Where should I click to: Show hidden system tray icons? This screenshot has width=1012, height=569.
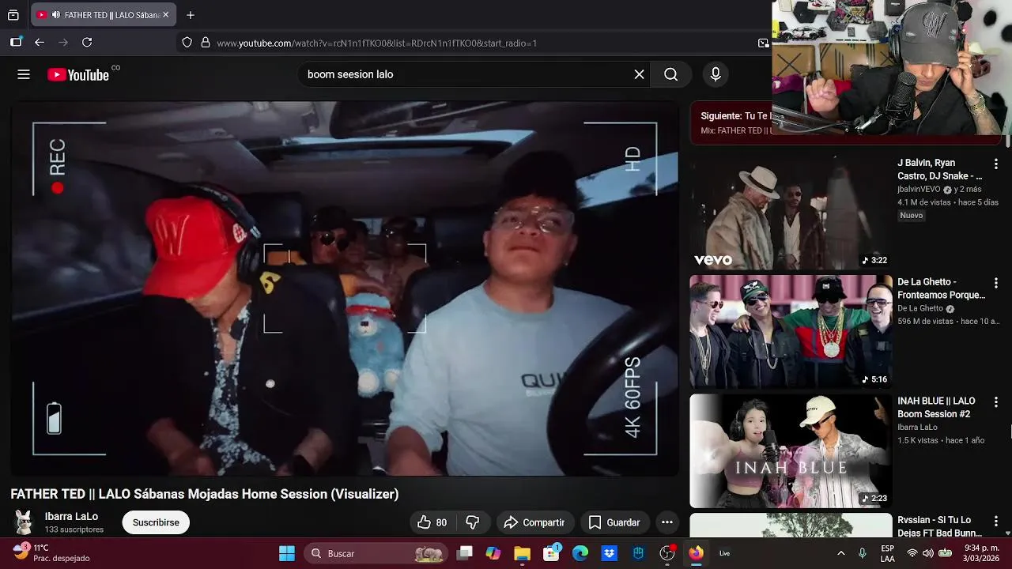[x=840, y=553]
